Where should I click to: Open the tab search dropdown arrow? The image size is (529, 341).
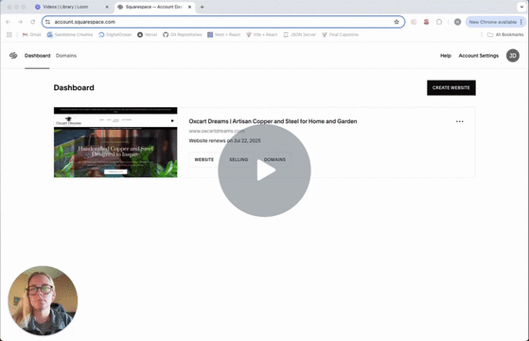click(x=521, y=7)
